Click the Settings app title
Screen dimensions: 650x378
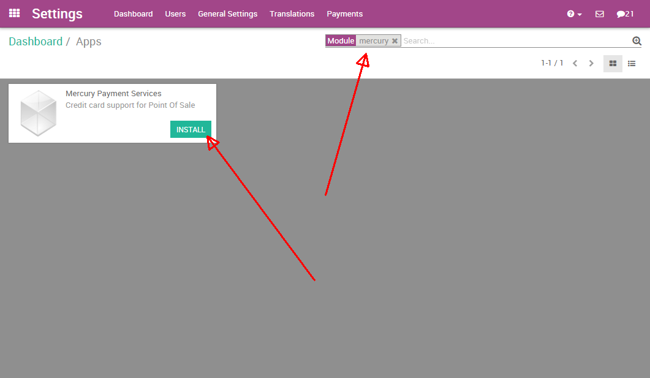tap(57, 13)
